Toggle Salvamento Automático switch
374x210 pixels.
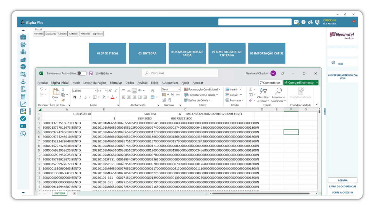click(x=82, y=73)
